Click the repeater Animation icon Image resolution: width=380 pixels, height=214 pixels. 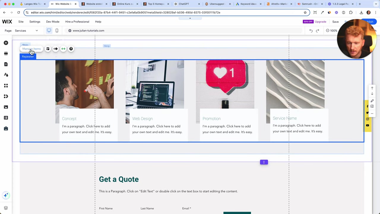pos(56,49)
